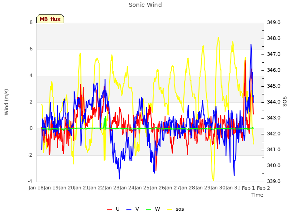Click the Time axis label
Viewport: 291px width, 218px height.
257,195
